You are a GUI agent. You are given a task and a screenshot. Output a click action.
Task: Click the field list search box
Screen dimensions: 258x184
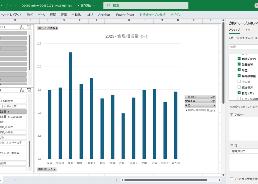point(243,47)
